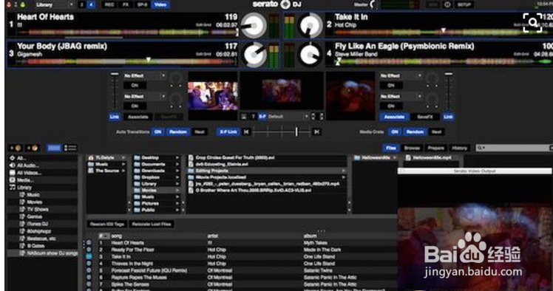Image resolution: width=553 pixels, height=291 pixels.
Task: Click right Associate button
Action: coord(394,117)
